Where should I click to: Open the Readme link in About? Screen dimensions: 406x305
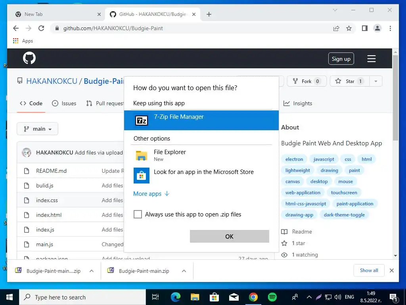point(297,232)
